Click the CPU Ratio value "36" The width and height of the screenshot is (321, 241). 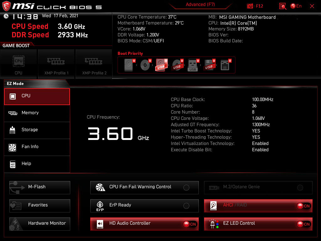click(x=254, y=106)
